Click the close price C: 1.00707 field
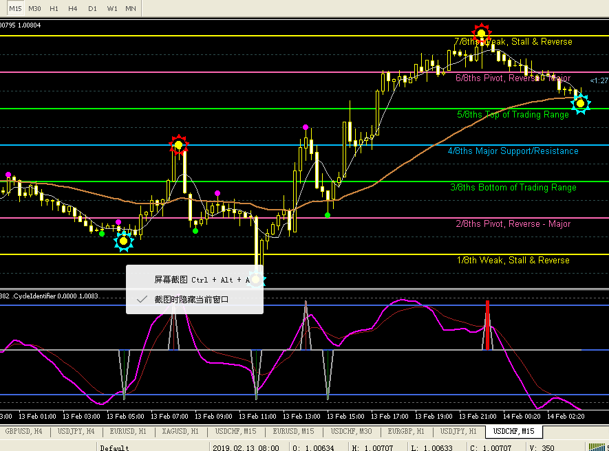This screenshot has width=609, height=451. 491,448
